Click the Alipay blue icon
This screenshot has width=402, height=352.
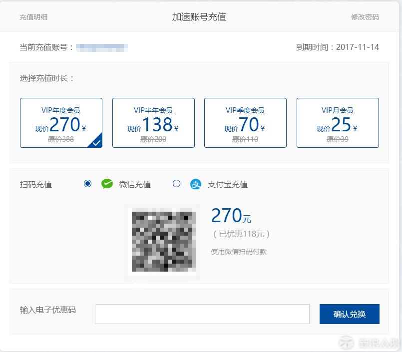pyautogui.click(x=196, y=184)
